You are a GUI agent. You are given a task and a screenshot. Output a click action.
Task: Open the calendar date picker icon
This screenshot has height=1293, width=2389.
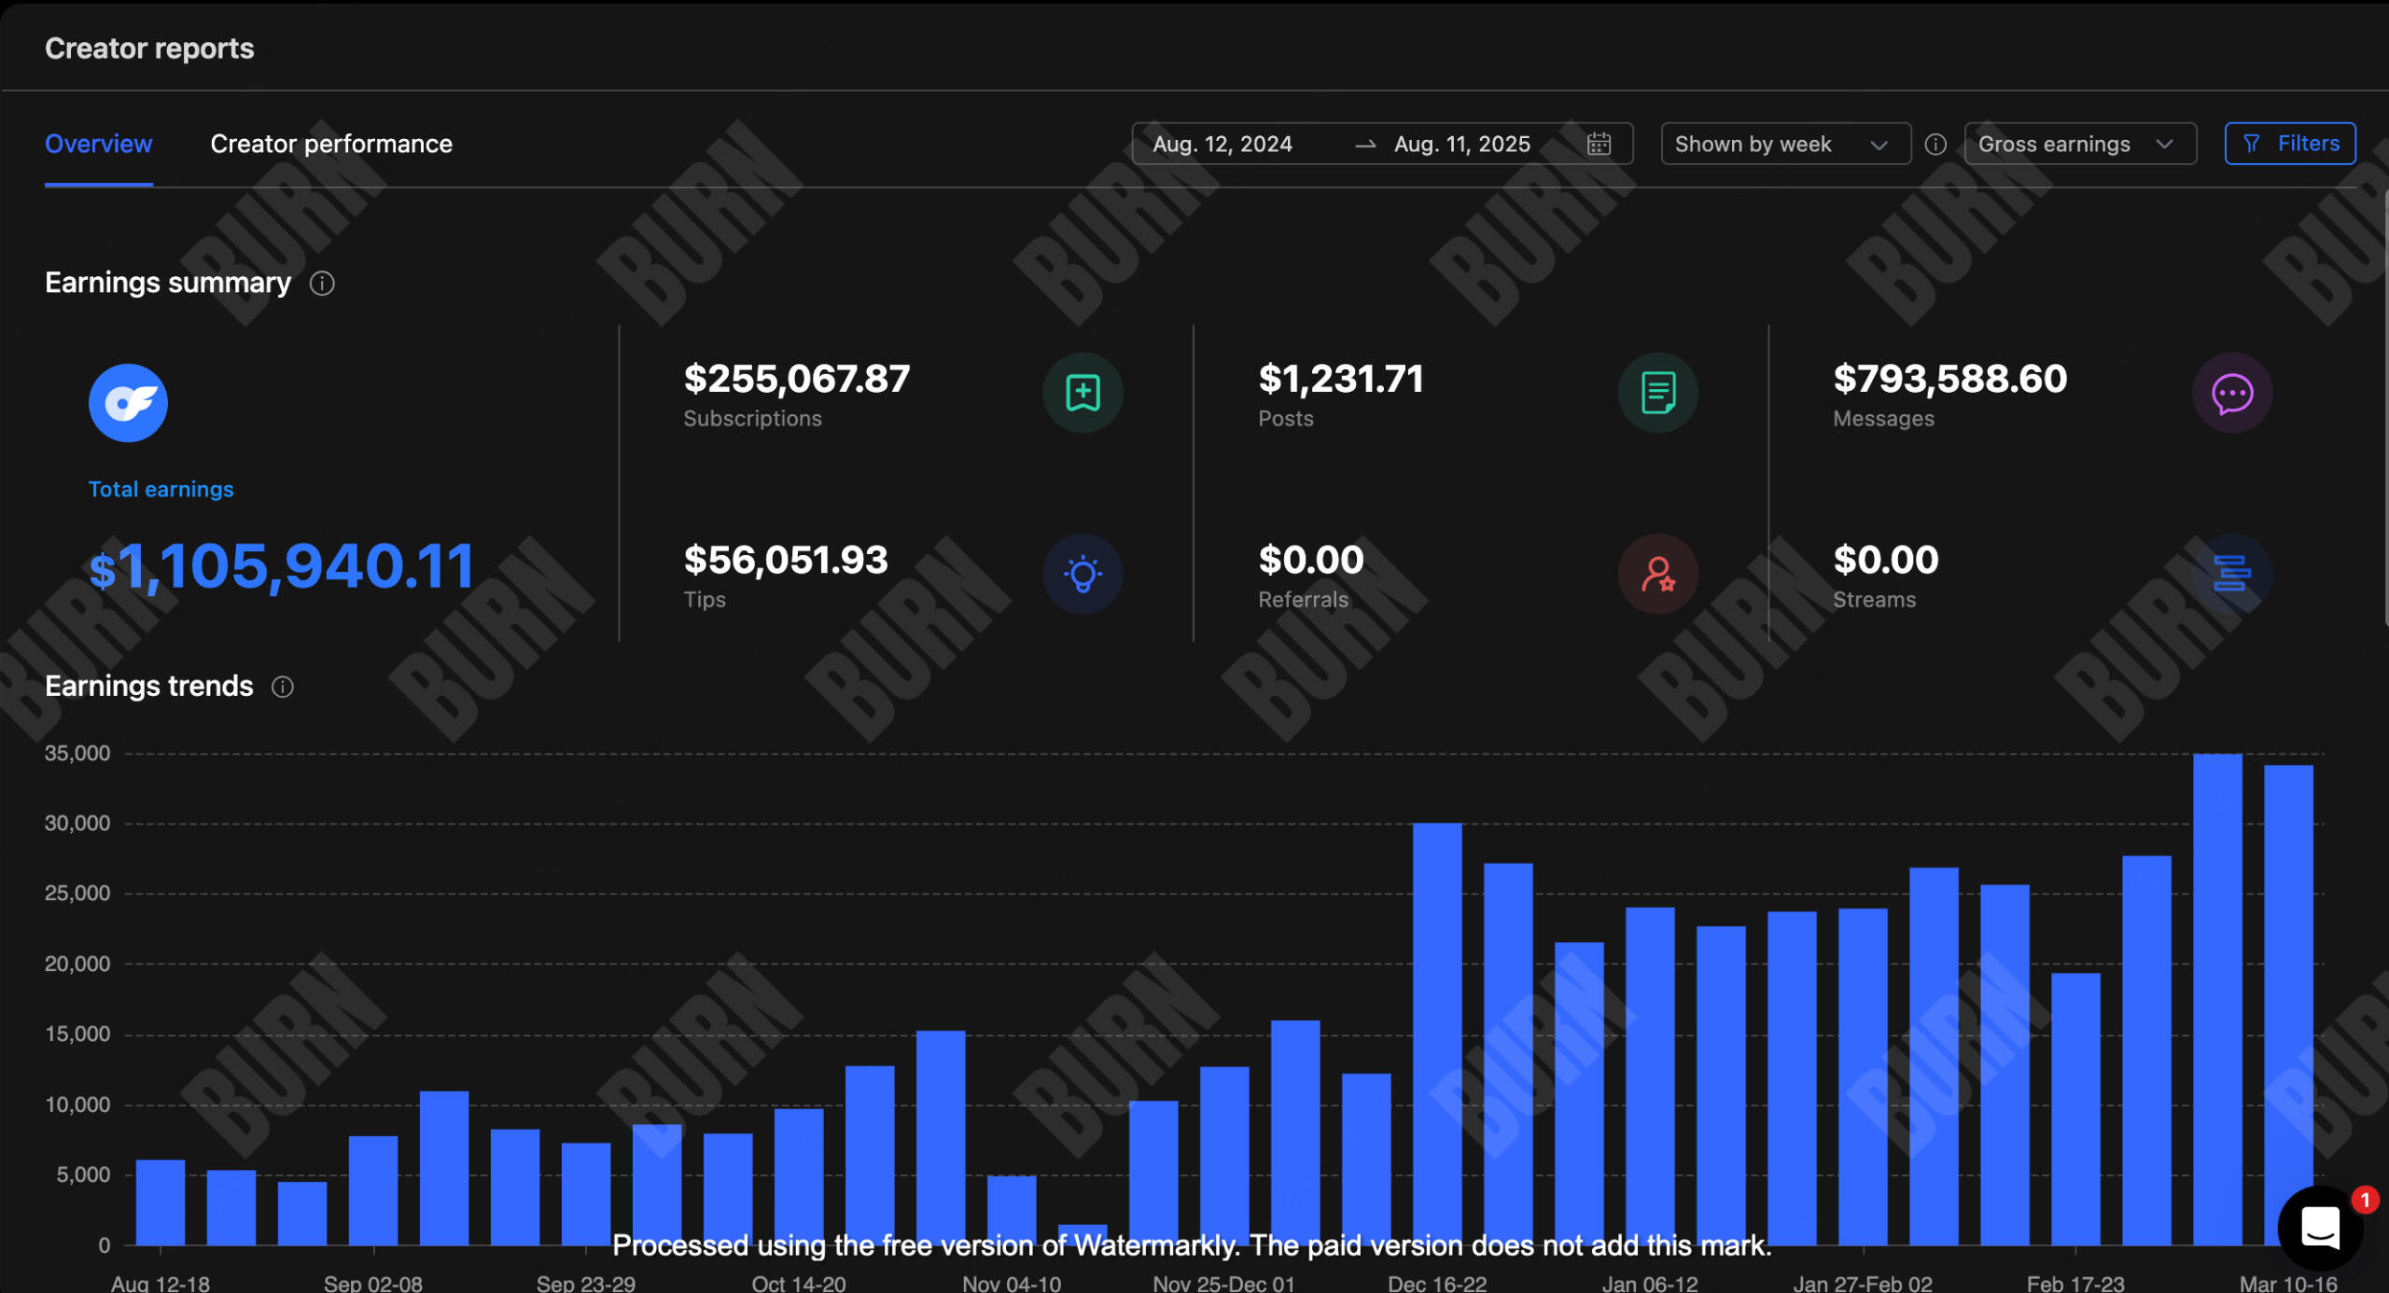1599,144
